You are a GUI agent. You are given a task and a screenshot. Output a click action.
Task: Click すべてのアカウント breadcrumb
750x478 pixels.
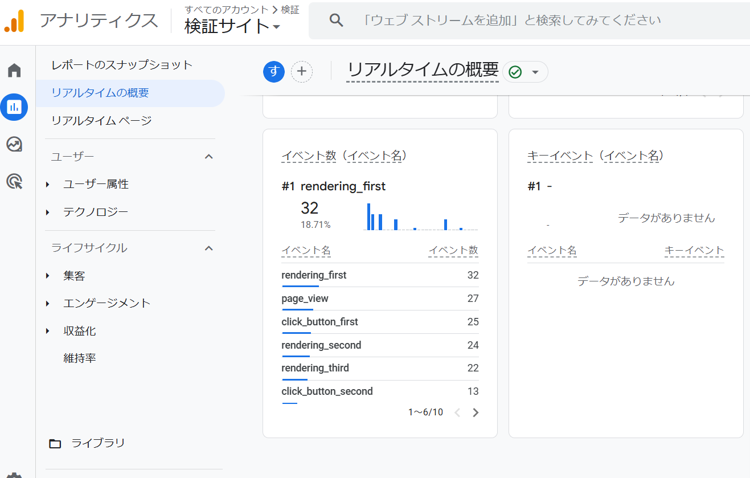click(227, 10)
